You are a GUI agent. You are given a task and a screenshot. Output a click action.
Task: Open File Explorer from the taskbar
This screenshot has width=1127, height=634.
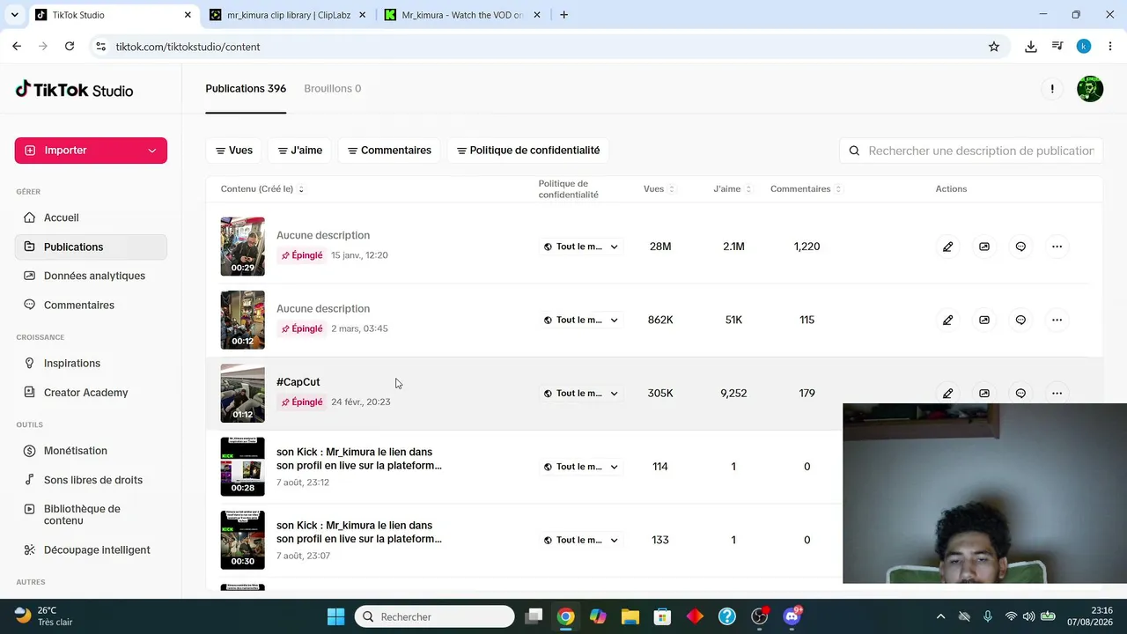click(630, 616)
